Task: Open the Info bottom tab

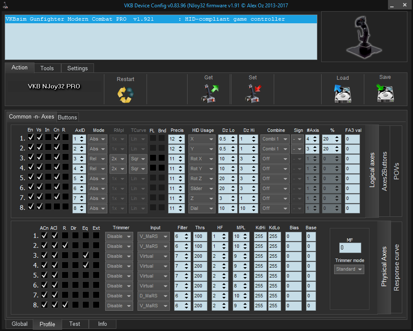Action: pyautogui.click(x=103, y=324)
